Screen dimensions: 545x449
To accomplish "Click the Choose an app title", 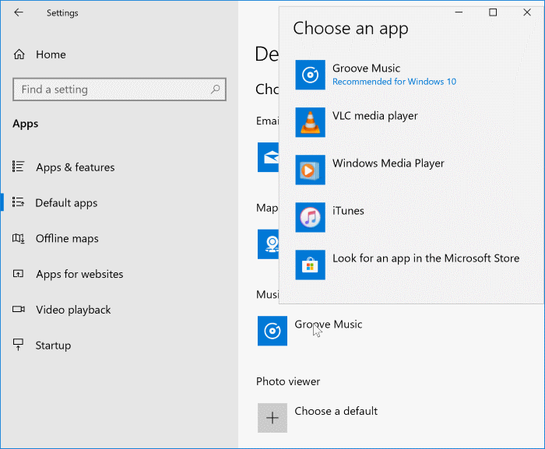I will pos(350,29).
